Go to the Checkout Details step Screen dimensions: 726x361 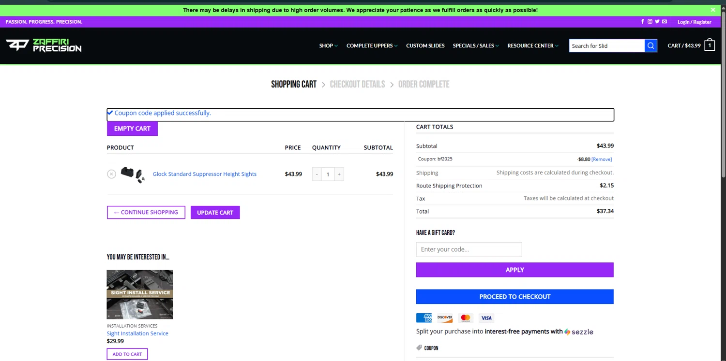tap(357, 84)
